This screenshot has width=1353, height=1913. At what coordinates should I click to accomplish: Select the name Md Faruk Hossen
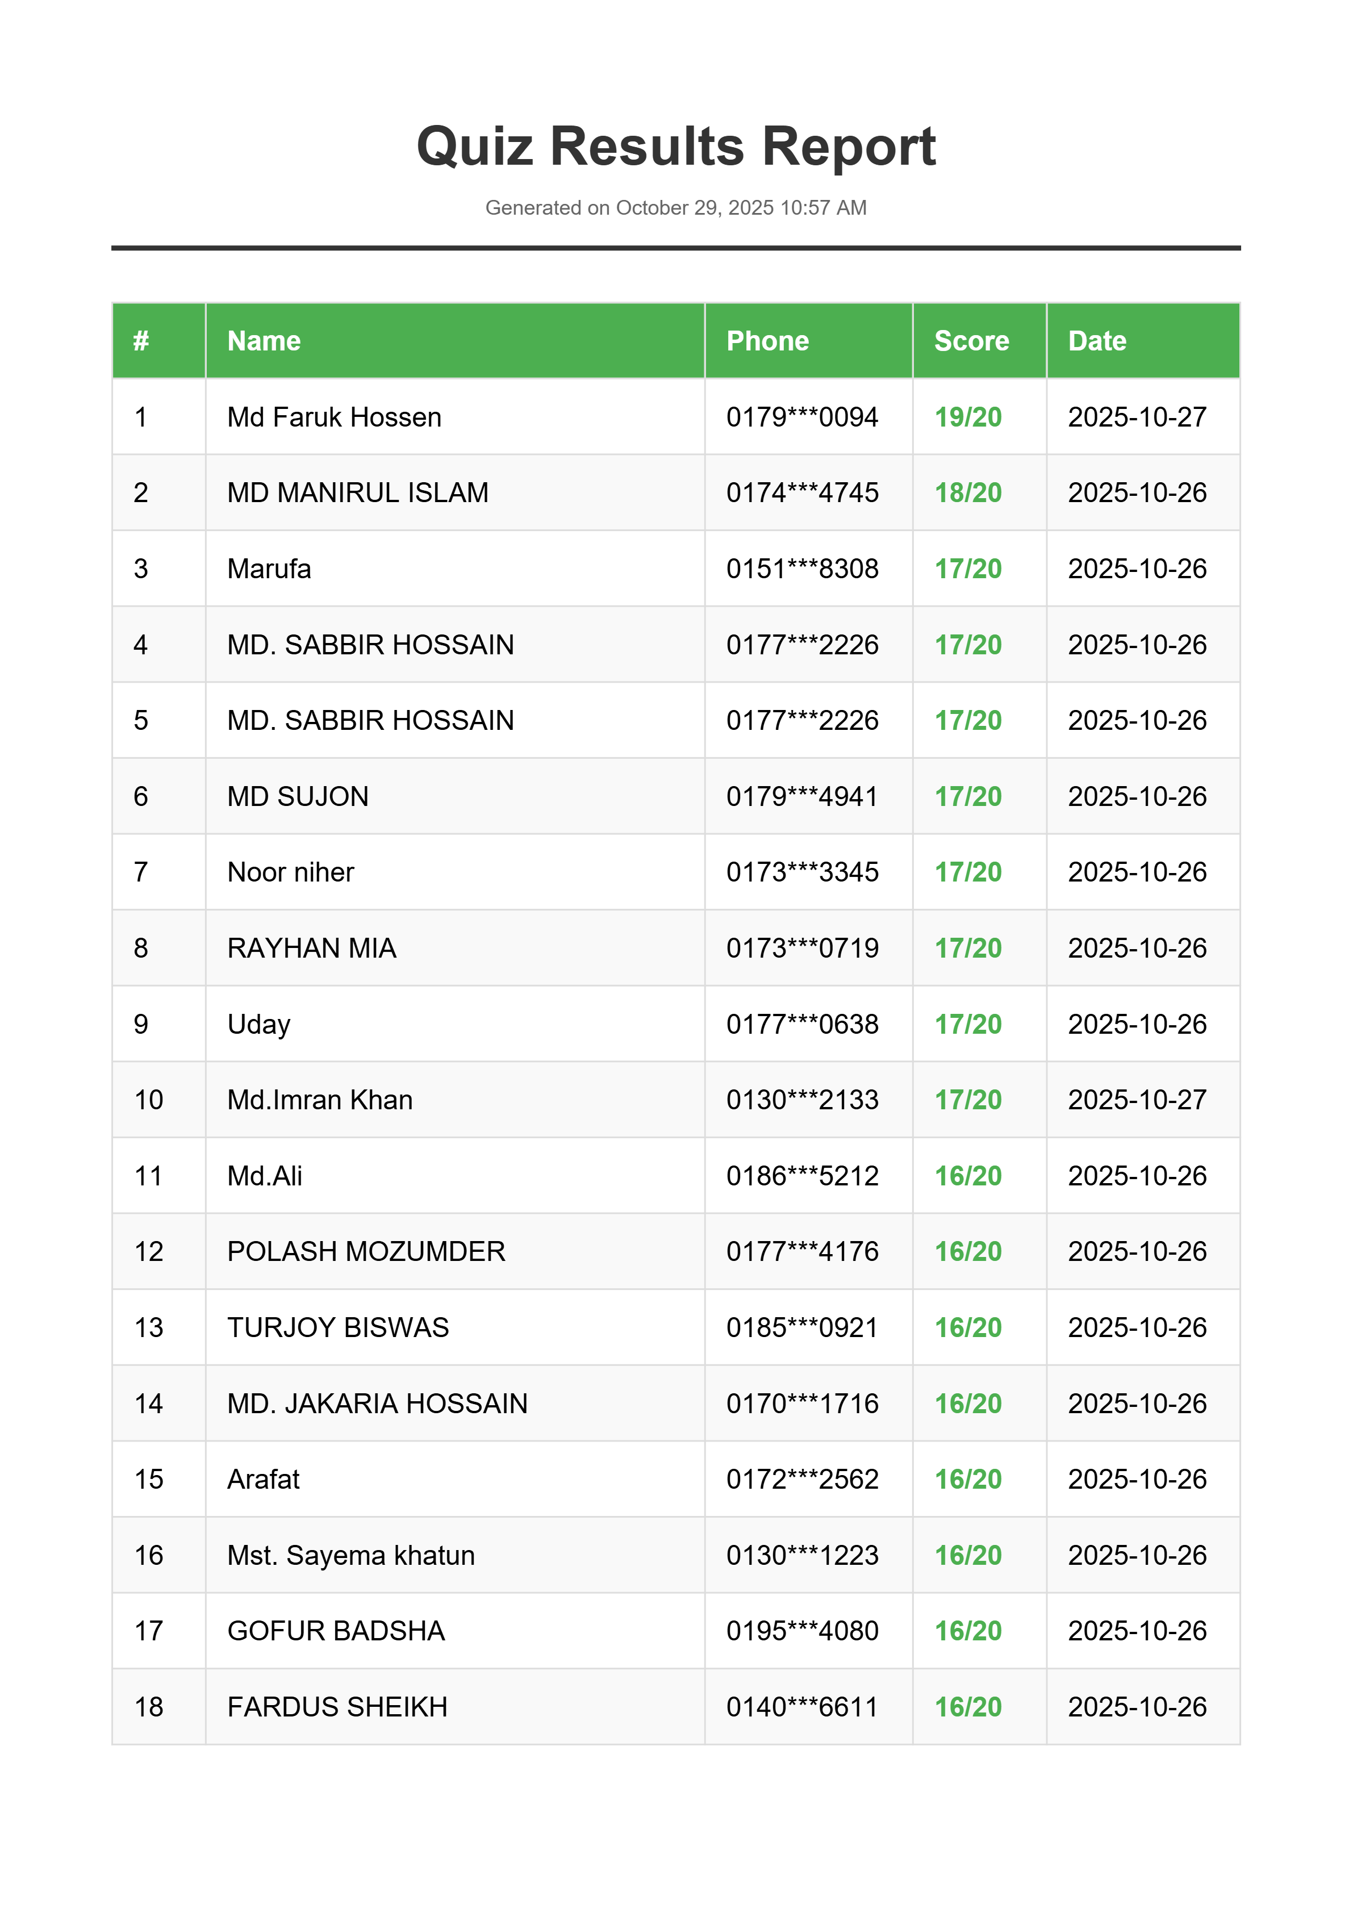[334, 416]
